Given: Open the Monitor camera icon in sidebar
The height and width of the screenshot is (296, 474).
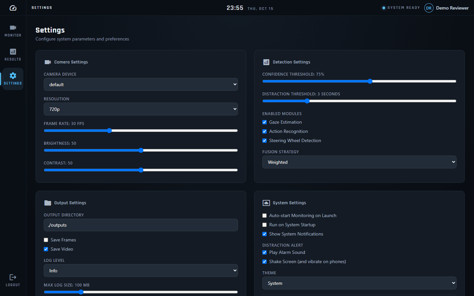Looking at the screenshot, I should point(13,28).
